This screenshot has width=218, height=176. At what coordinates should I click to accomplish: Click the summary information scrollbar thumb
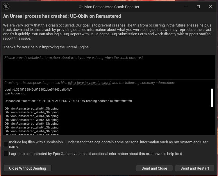212,98
